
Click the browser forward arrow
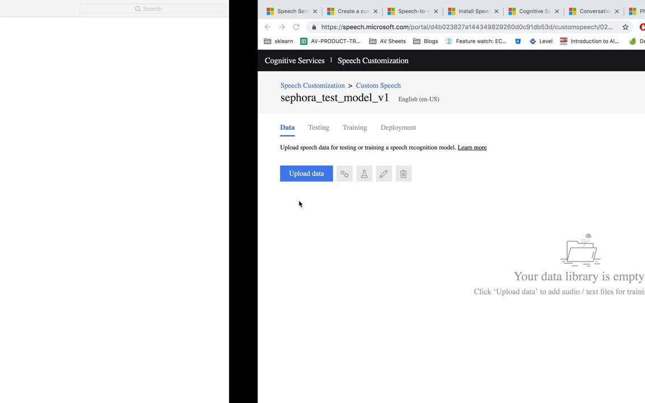pyautogui.click(x=282, y=27)
